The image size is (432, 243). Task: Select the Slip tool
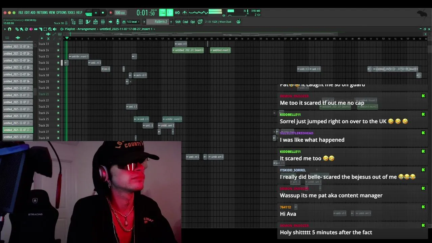[x=36, y=29]
